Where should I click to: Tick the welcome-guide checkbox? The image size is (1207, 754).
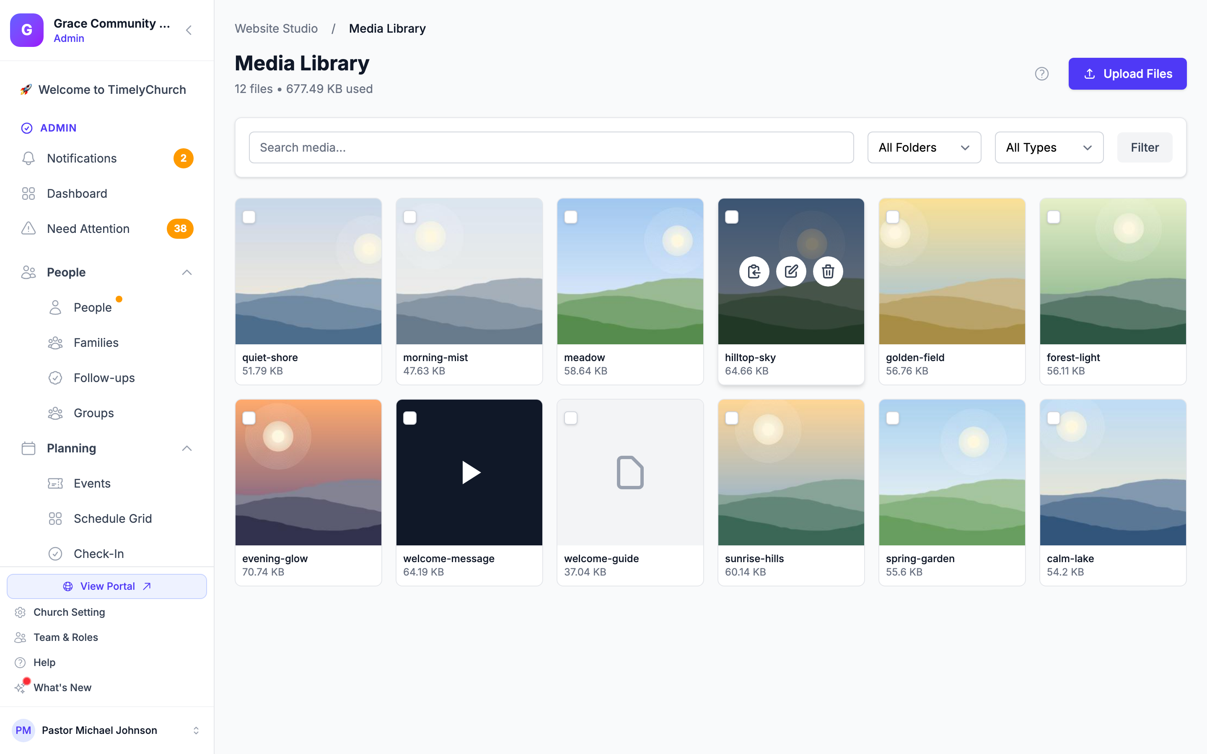coord(570,418)
